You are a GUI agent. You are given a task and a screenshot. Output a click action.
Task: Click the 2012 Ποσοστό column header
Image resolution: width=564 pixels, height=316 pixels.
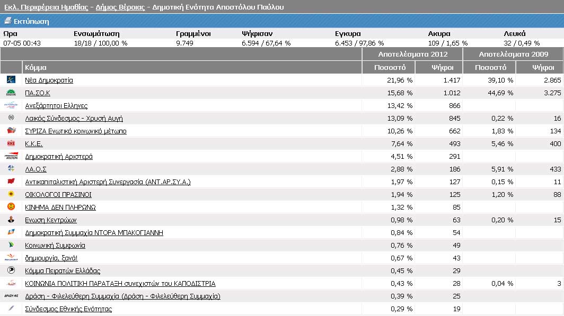point(389,67)
